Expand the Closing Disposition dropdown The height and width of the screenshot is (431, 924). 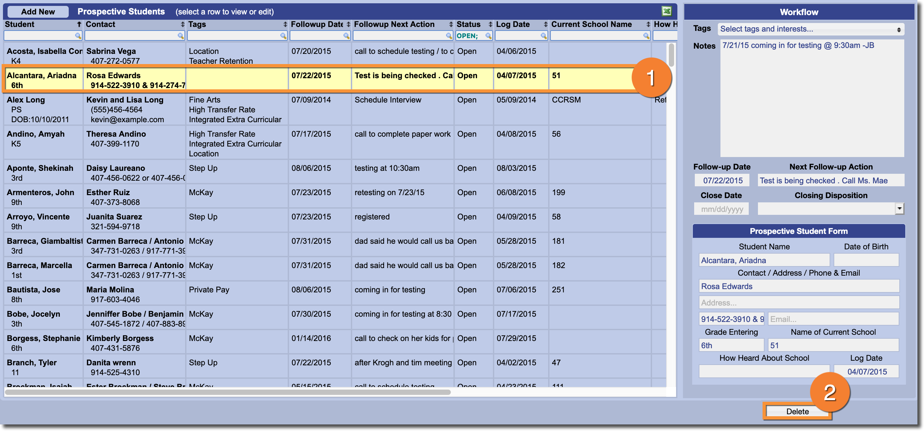coord(899,209)
